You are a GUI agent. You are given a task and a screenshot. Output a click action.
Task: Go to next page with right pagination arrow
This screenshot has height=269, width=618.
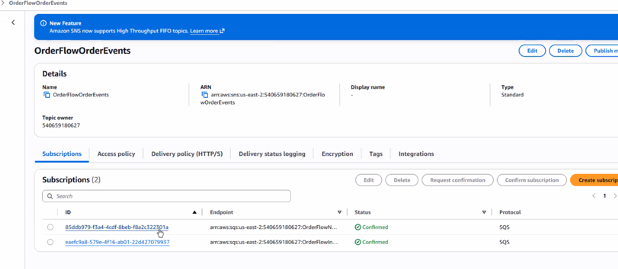coord(615,196)
